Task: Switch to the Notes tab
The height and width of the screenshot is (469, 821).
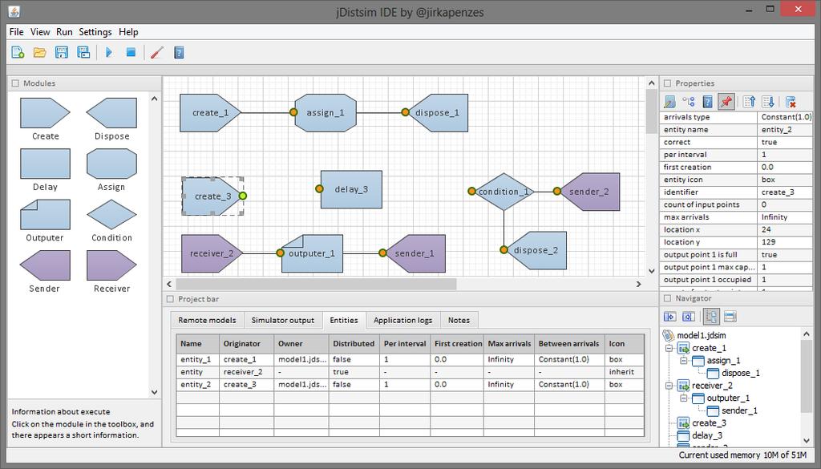Action: pos(459,321)
